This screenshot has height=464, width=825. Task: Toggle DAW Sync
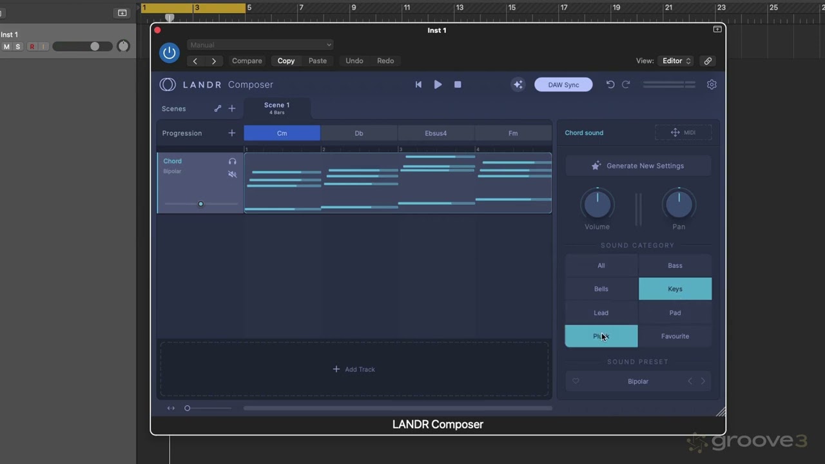tap(563, 84)
